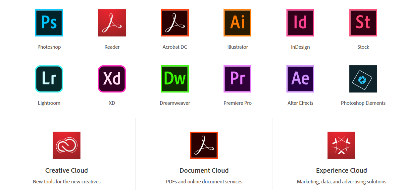Click the Adobe XD icon
Image resolution: width=405 pixels, height=190 pixels.
pos(112,79)
